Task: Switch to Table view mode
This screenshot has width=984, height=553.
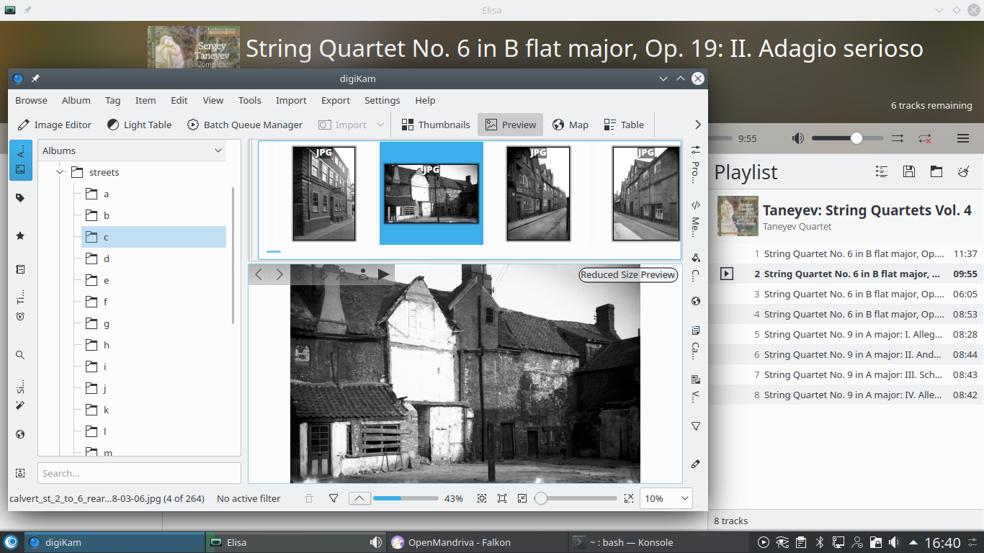Action: 624,125
